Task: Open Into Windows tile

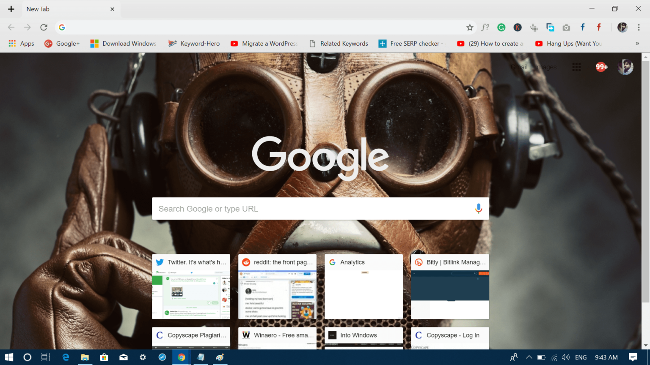Action: coord(364,338)
